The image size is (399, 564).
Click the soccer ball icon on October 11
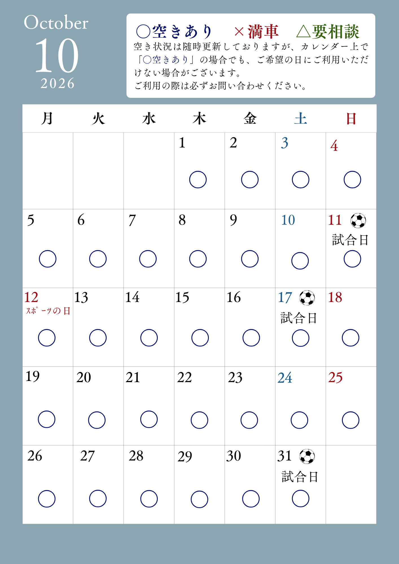[358, 221]
